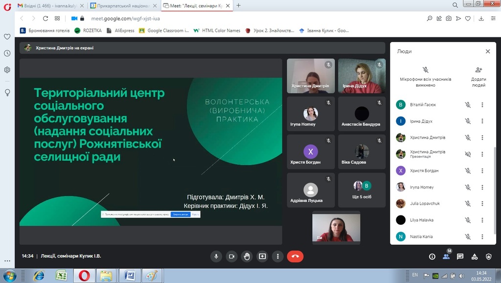Open host controls shield icon

pyautogui.click(x=488, y=257)
